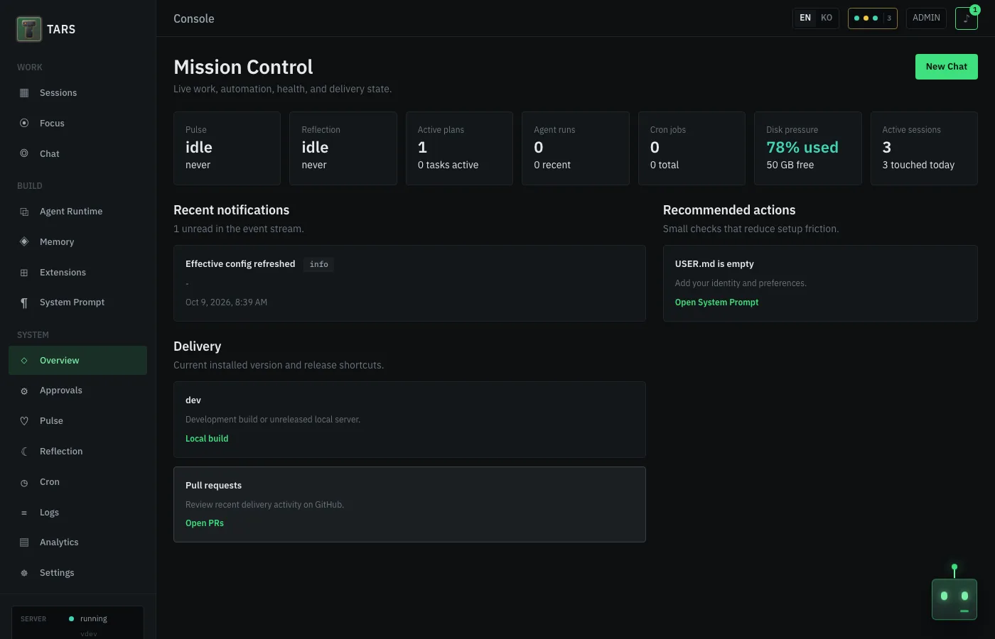Click the info tag on notification
This screenshot has width=995, height=639.
pos(318,264)
